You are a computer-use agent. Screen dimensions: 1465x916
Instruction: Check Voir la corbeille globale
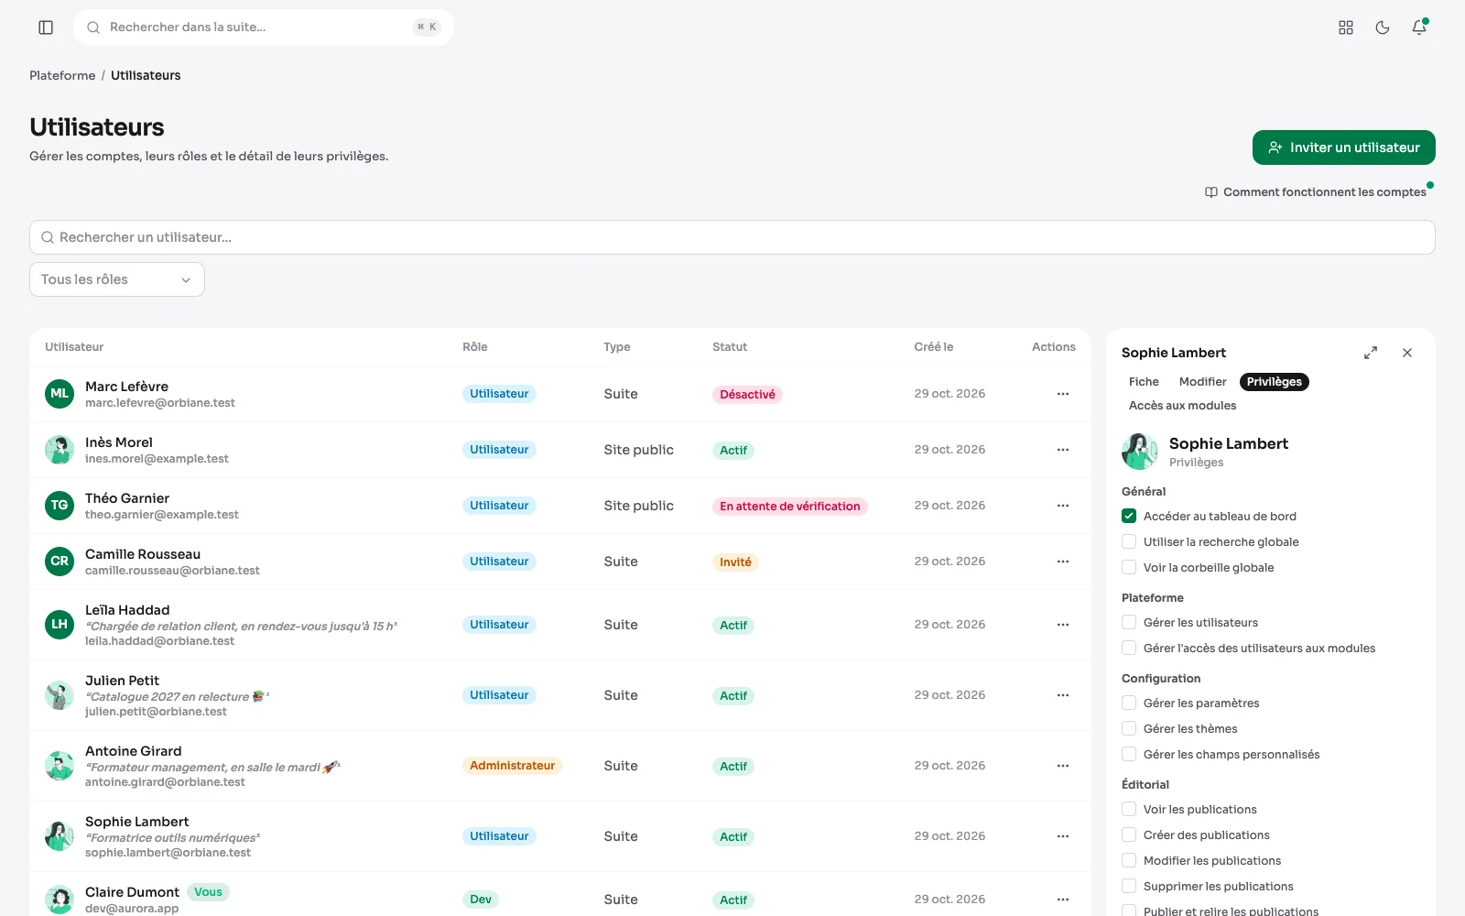point(1129,567)
